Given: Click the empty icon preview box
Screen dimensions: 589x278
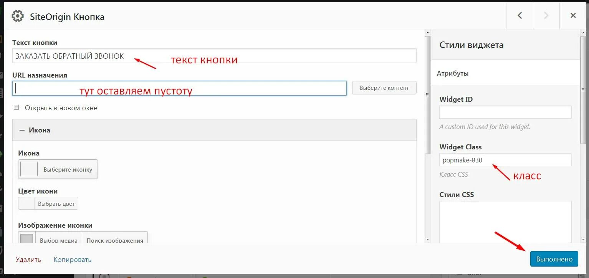Looking at the screenshot, I should (29, 169).
